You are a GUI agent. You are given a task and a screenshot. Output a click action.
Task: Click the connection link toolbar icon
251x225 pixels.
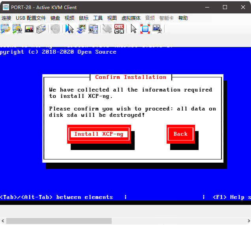pos(5,29)
